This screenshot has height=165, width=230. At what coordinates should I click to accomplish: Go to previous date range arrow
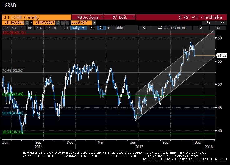coord(63,23)
